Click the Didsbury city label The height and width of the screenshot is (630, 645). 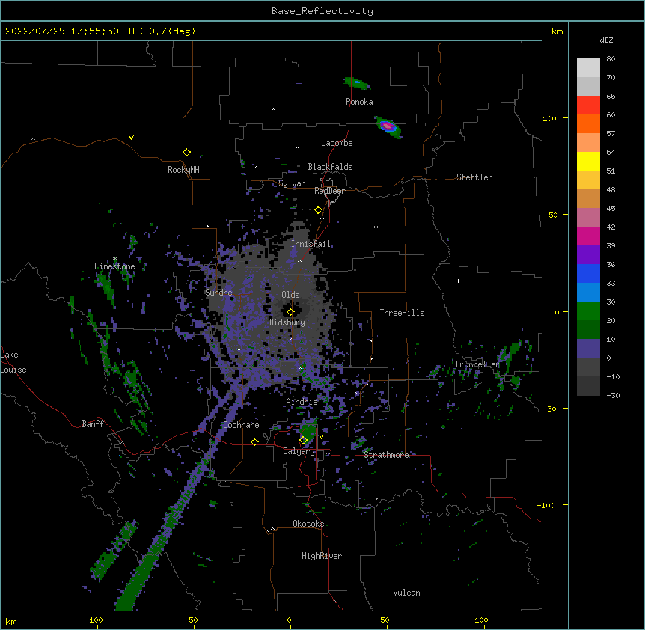click(x=287, y=322)
